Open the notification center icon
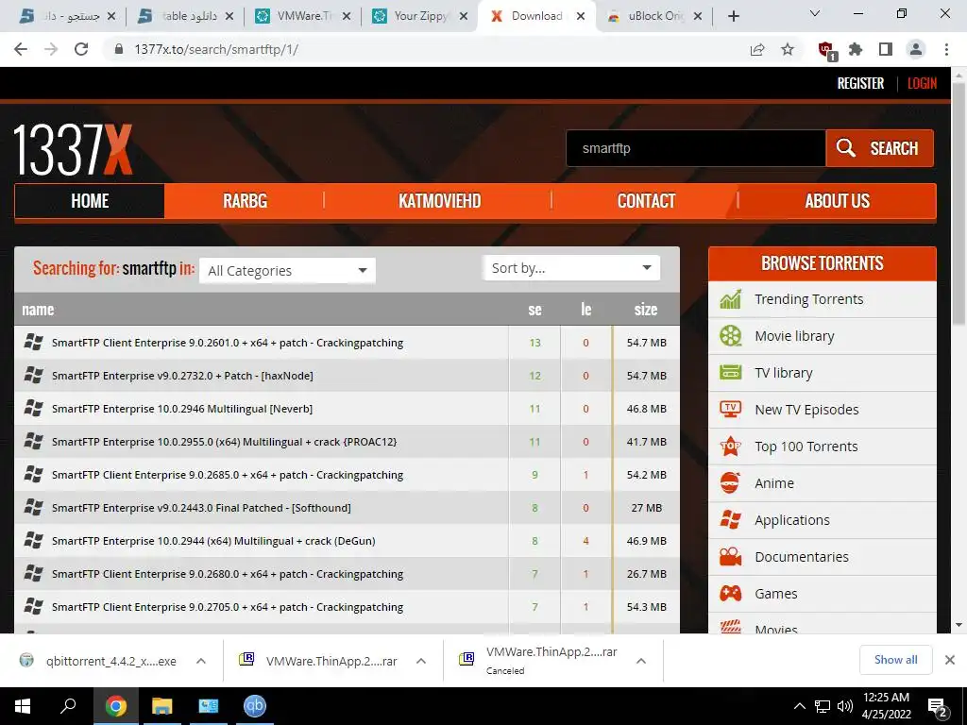 939,707
